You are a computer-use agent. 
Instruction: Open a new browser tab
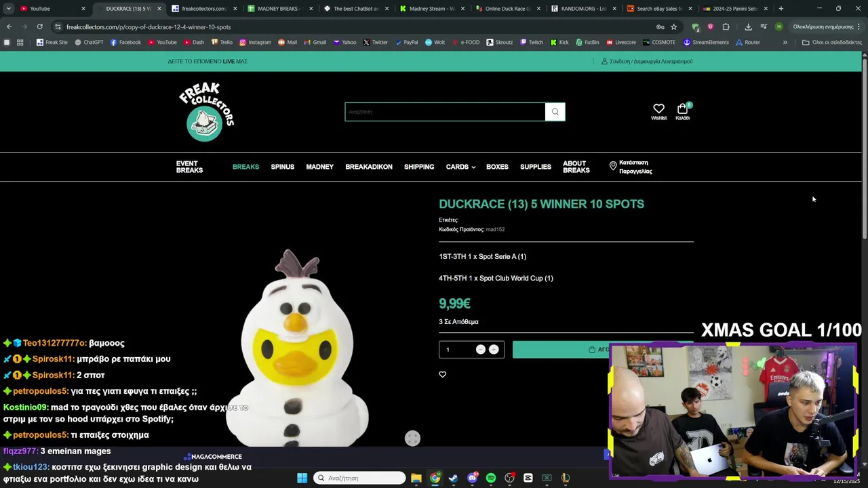[781, 9]
